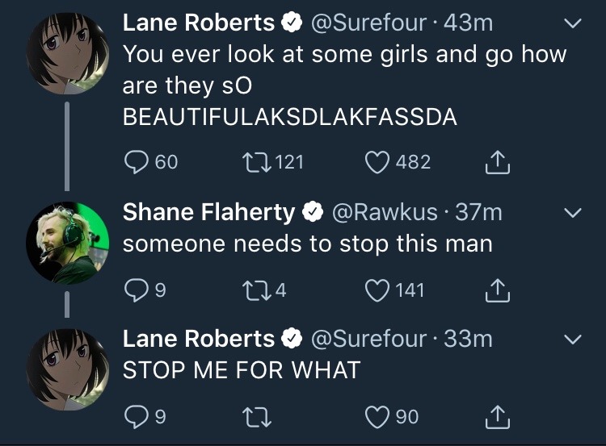The width and height of the screenshot is (606, 446).
Task: View Shane Flaherty's headset profile picture
Action: pos(67,242)
